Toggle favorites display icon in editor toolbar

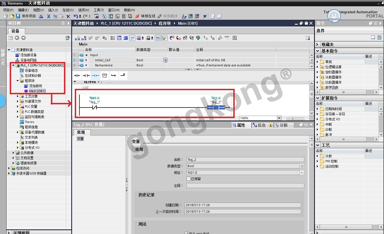point(164,38)
